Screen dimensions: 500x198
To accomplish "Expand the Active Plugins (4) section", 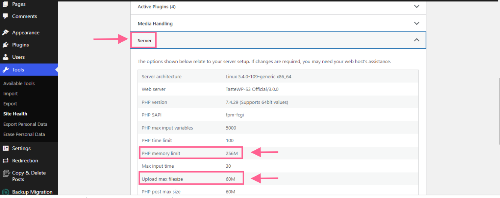I will (416, 7).
